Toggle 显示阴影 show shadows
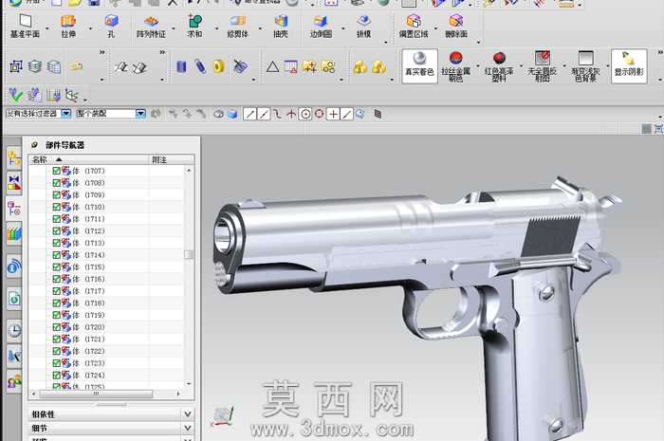The image size is (664, 441). [629, 66]
